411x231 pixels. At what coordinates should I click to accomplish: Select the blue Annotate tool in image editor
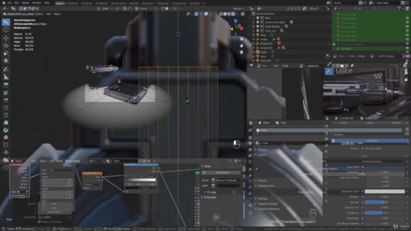[329, 71]
